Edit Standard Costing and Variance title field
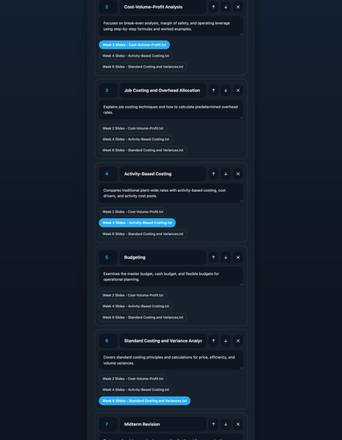 point(163,341)
